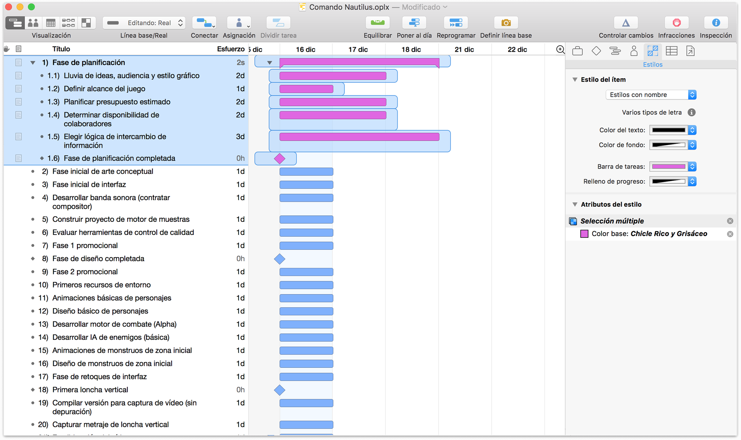Open Estilos con nombre dropdown
Image resolution: width=741 pixels, height=440 pixels.
651,95
